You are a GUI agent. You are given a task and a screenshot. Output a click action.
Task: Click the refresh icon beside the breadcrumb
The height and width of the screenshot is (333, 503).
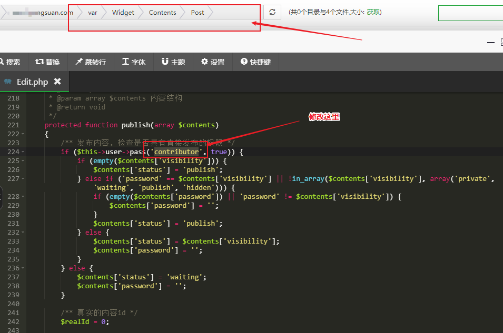click(272, 12)
